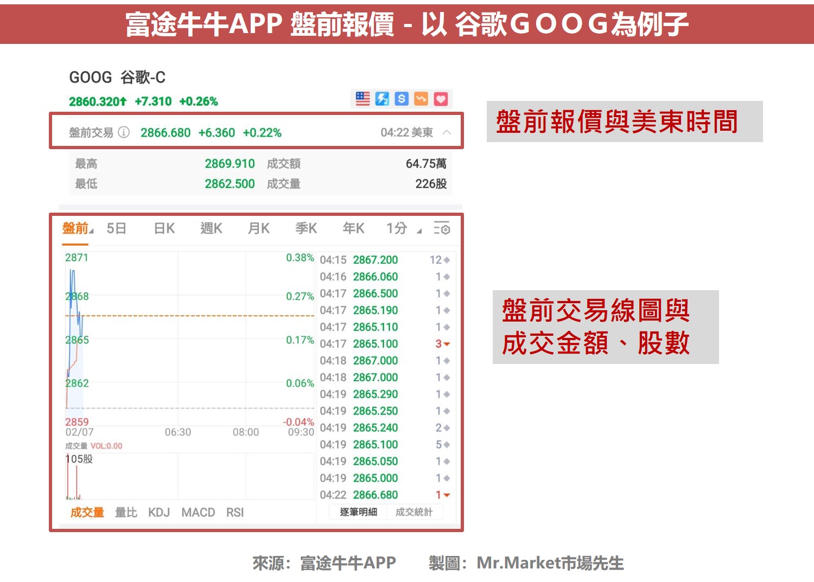The height and width of the screenshot is (582, 814).
Task: Select the 04:19 2865.000 tick row
Action: point(385,478)
